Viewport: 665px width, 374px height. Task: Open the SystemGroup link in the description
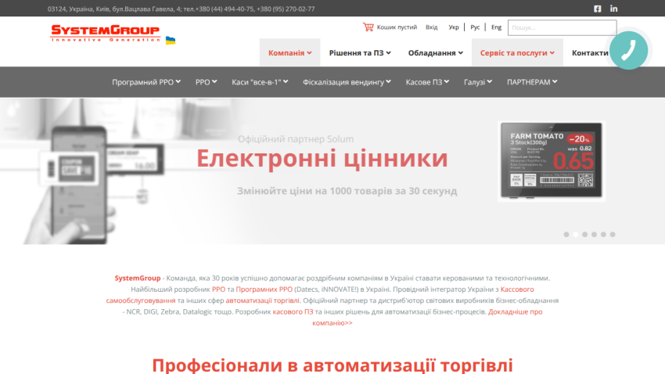(138, 279)
